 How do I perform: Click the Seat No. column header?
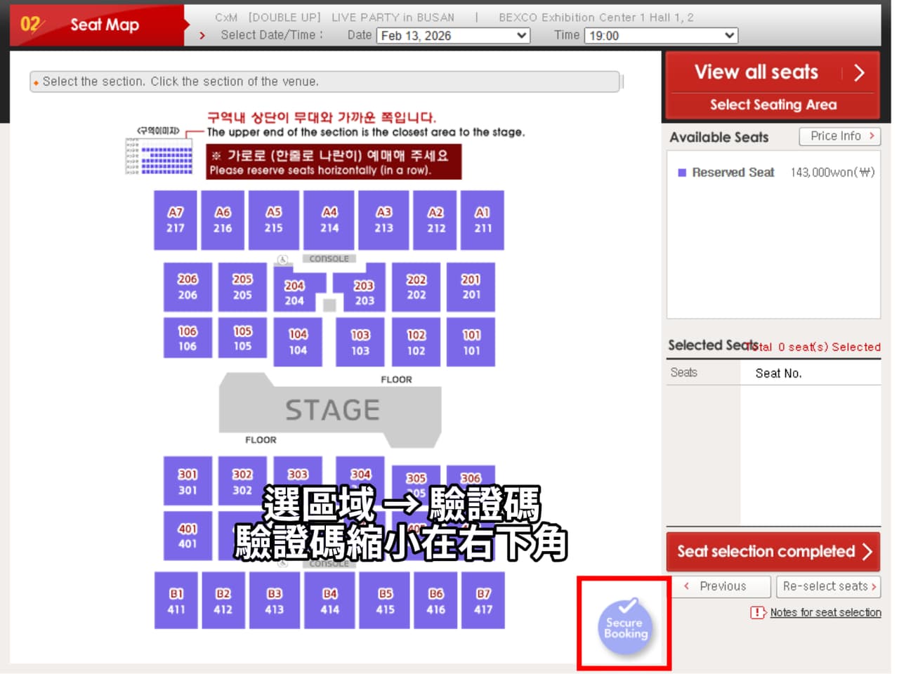[778, 374]
